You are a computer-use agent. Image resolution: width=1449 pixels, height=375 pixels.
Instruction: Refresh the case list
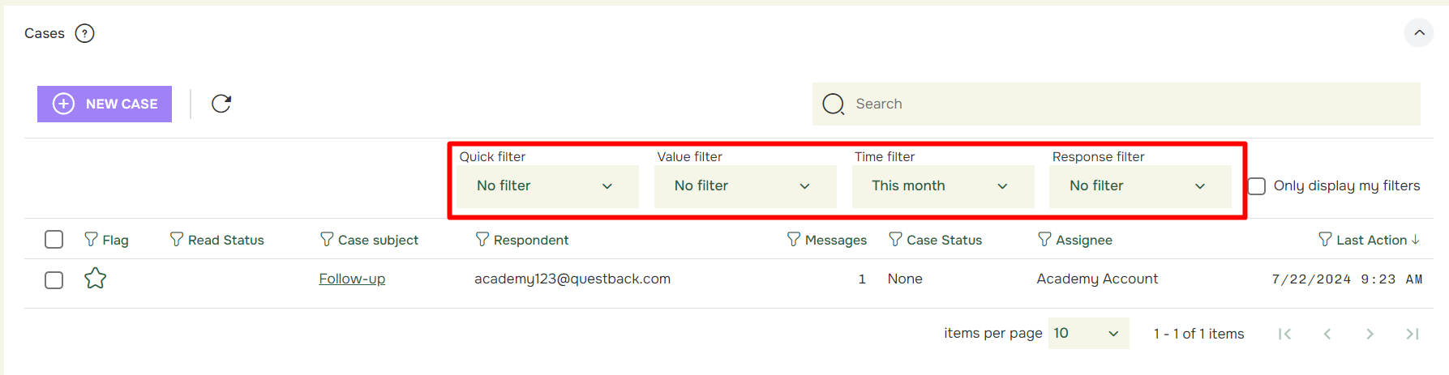(221, 104)
